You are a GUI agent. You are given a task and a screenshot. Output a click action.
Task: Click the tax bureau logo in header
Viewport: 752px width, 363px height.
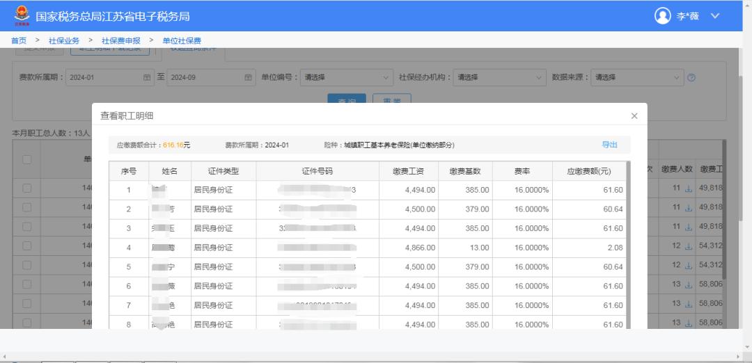(22, 16)
